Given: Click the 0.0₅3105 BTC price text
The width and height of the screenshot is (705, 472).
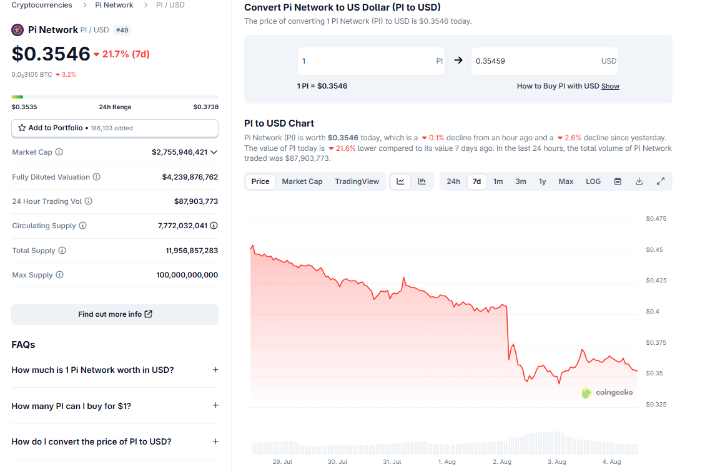Looking at the screenshot, I should [x=32, y=75].
